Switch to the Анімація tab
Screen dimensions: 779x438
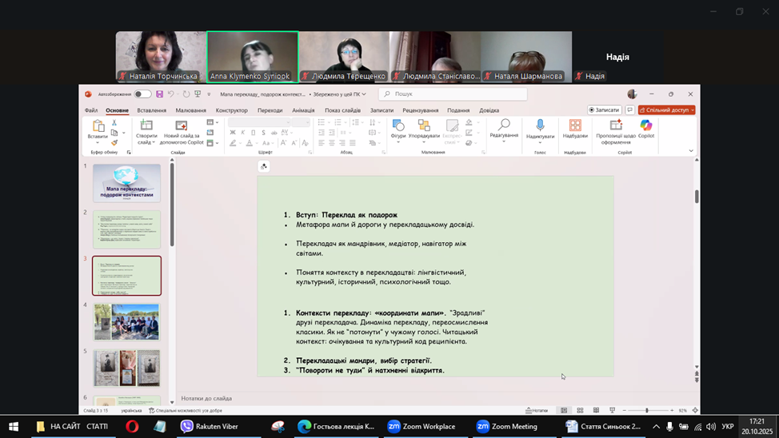pyautogui.click(x=303, y=110)
